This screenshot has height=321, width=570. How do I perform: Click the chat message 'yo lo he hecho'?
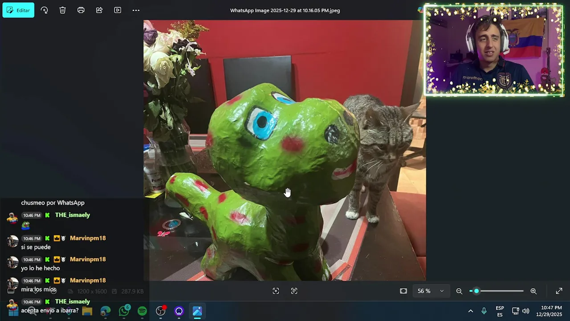coord(40,268)
